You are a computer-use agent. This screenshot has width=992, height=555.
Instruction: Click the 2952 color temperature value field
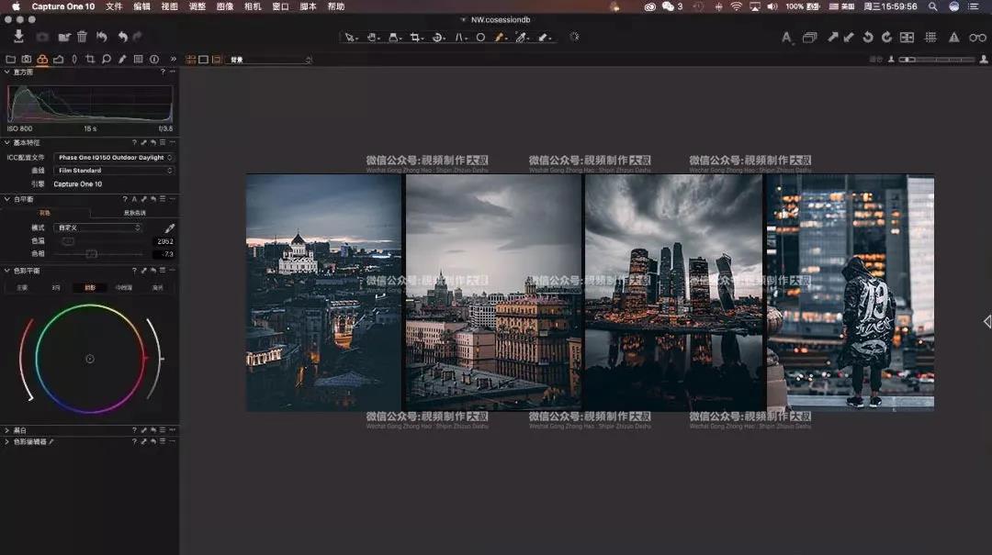[163, 241]
